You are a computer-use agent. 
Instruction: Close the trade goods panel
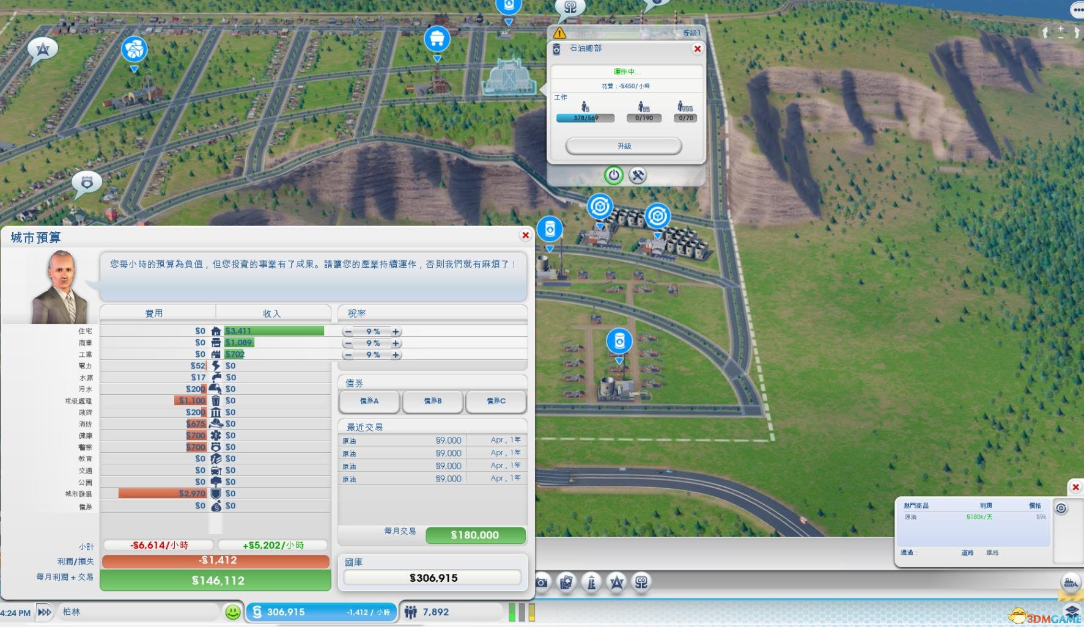click(1075, 487)
